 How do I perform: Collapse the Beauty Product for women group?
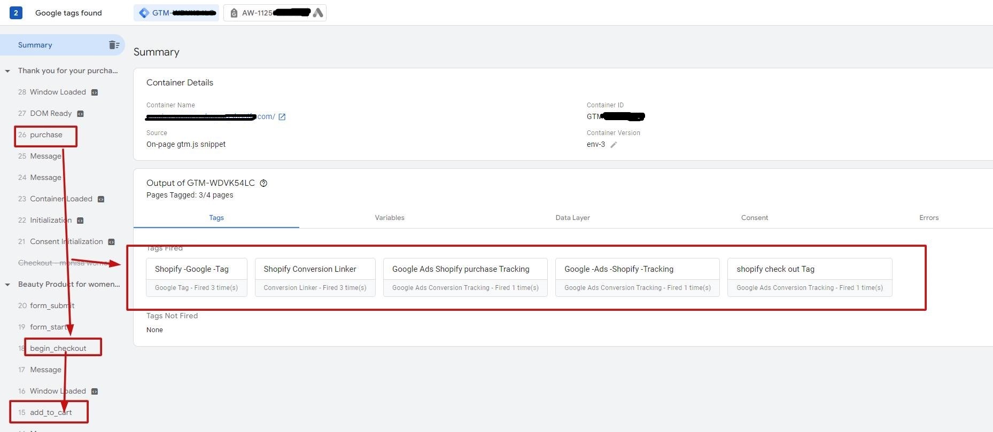pos(7,285)
